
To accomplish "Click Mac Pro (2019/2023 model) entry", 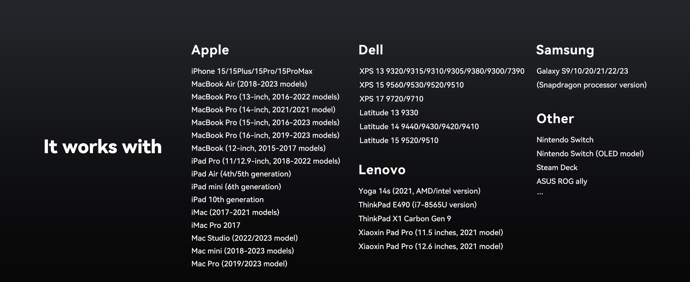I will [239, 264].
